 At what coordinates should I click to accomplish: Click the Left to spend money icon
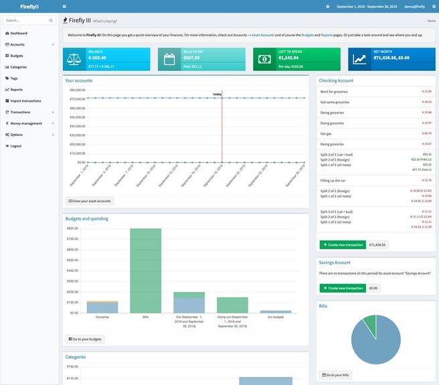(x=264, y=60)
